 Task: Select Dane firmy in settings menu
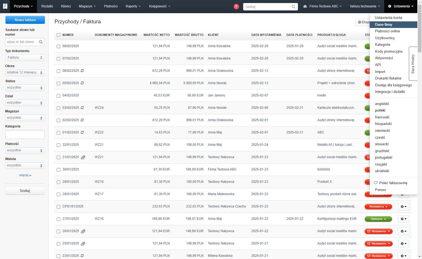[x=393, y=25]
